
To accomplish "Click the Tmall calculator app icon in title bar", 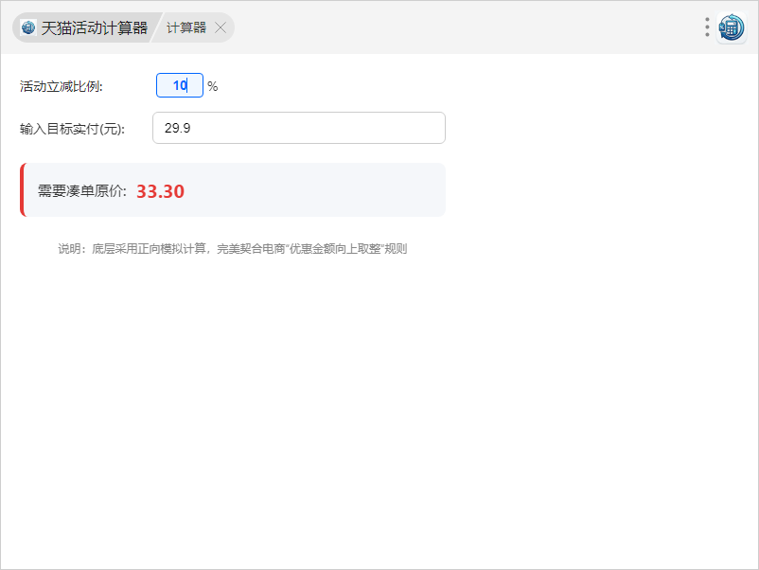I will tap(28, 27).
